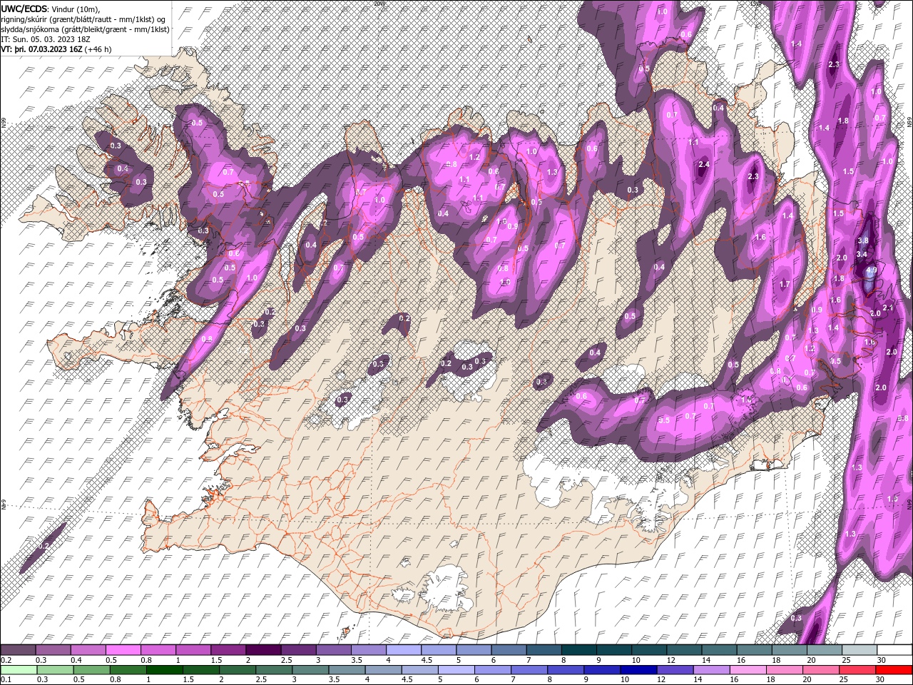913x685 pixels.
Task: Click the purple snow scale swatch between 0.2 and 0.3
Action: click(18, 650)
